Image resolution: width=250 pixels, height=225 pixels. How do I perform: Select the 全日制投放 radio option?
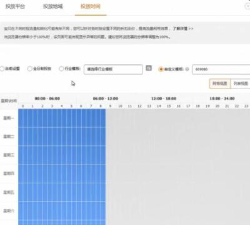click(30, 69)
